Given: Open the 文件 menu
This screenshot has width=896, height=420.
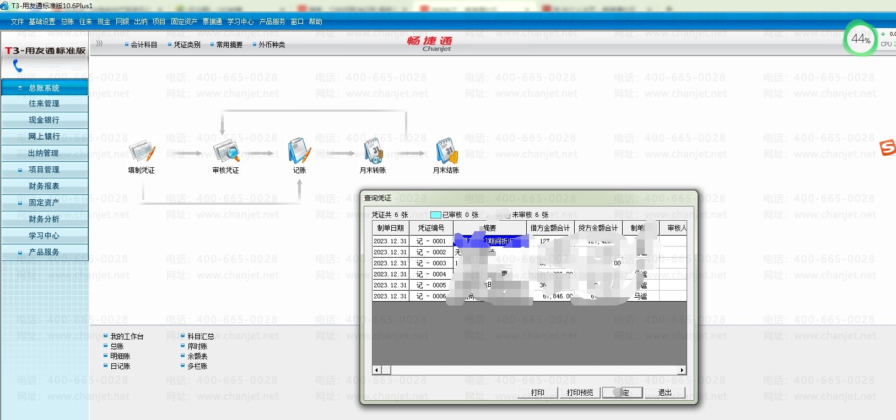Looking at the screenshot, I should tap(17, 21).
